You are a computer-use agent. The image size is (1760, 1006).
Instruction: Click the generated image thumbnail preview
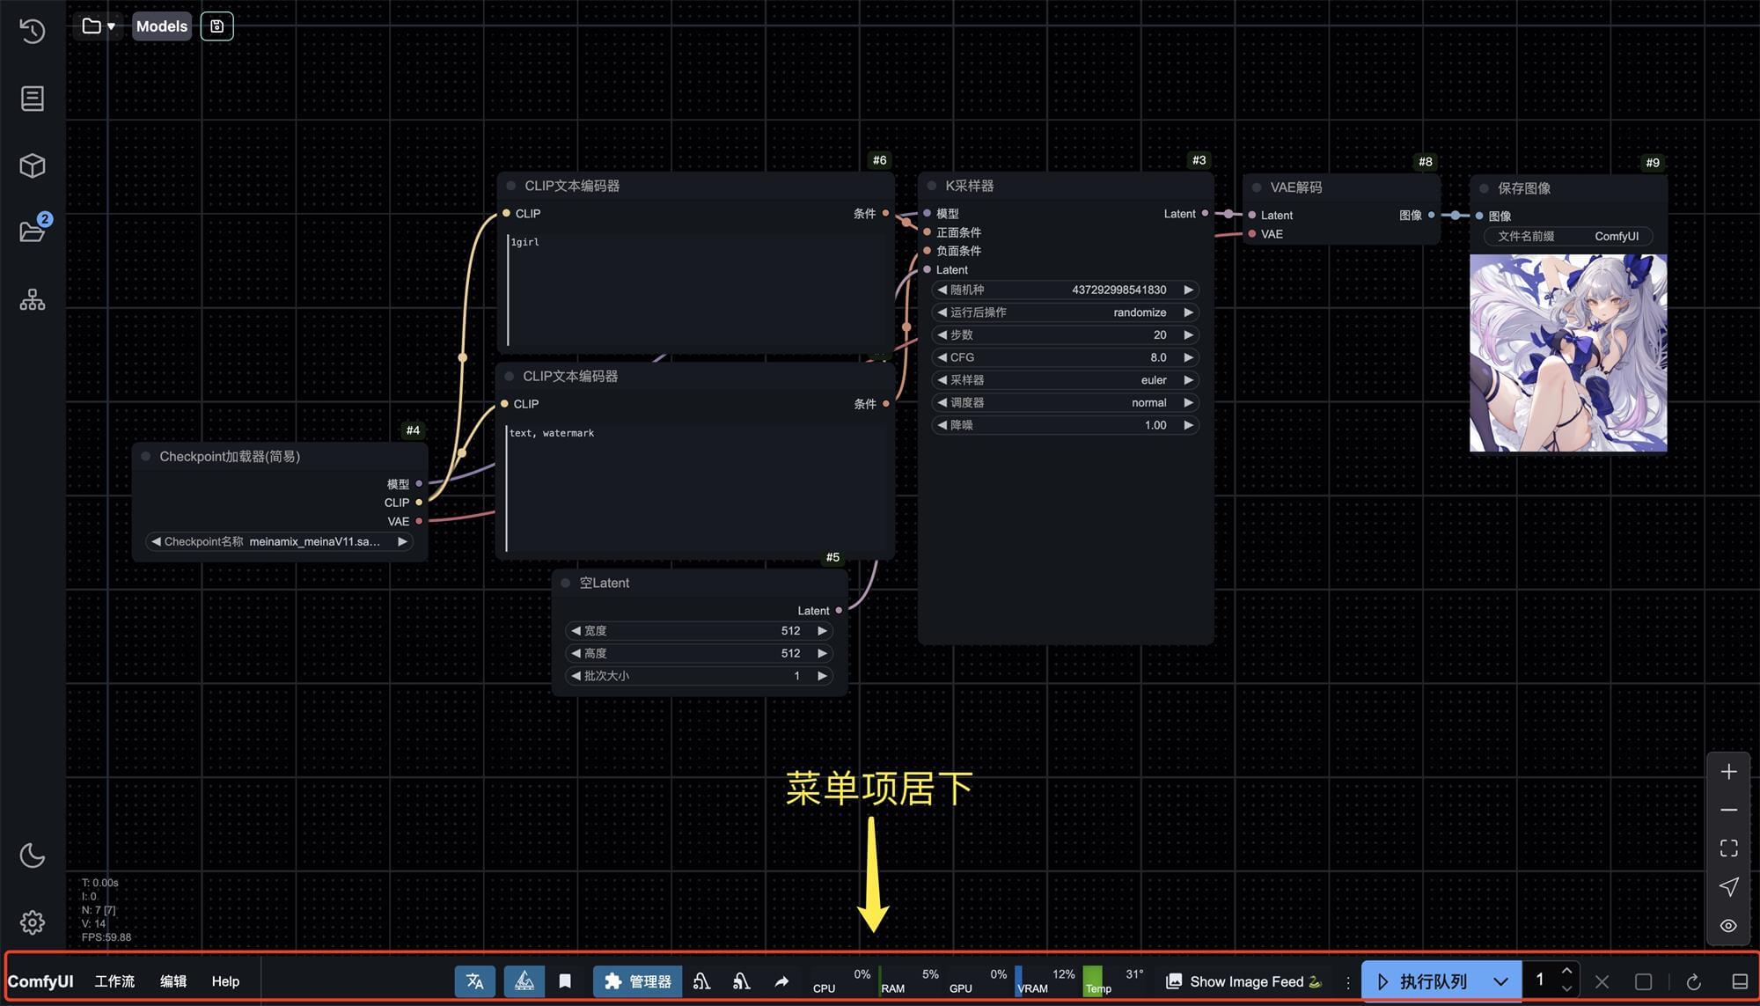click(x=1567, y=353)
